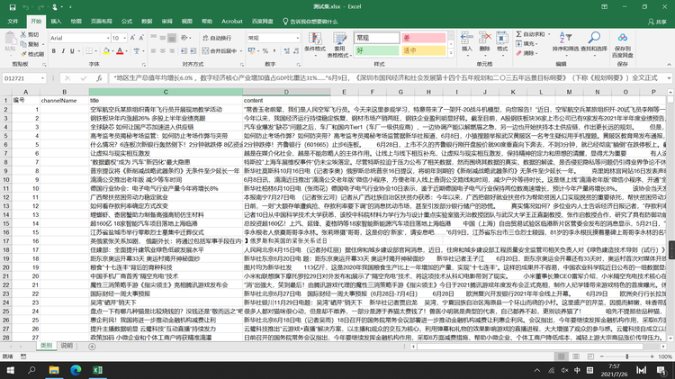Click Merge and Center (合并后居中)
Screen dimensions: 675x379
(x=219, y=50)
